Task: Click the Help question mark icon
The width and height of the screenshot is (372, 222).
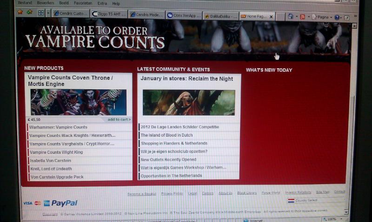Action: tap(337, 17)
